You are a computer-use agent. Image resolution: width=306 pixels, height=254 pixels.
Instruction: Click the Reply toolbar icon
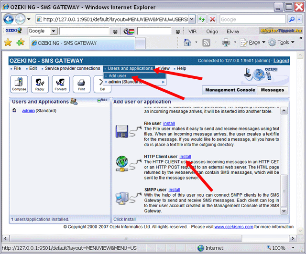(x=40, y=84)
